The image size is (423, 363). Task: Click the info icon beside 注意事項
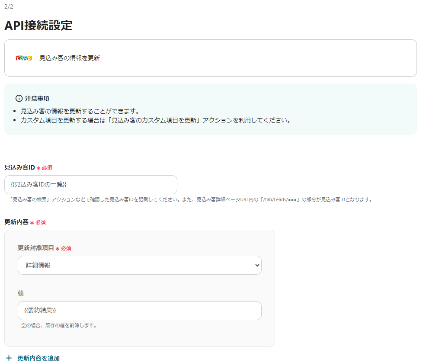(19, 98)
